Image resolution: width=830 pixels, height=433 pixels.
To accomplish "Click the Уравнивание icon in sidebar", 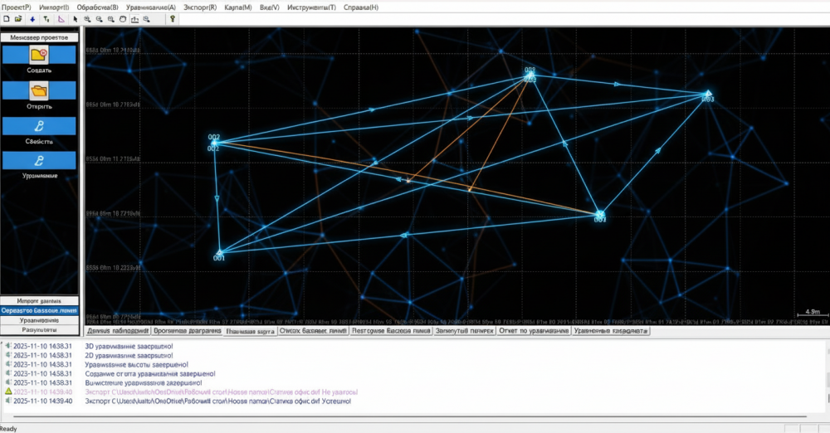I will coord(39,160).
